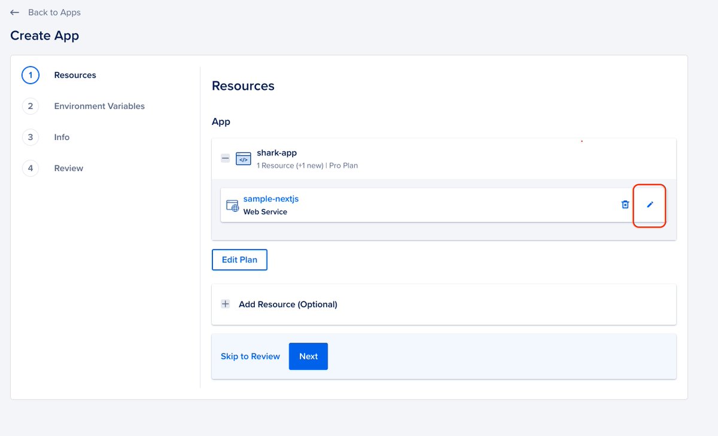The height and width of the screenshot is (436, 718).
Task: Click the 'Web Service' label text
Action: (x=265, y=212)
